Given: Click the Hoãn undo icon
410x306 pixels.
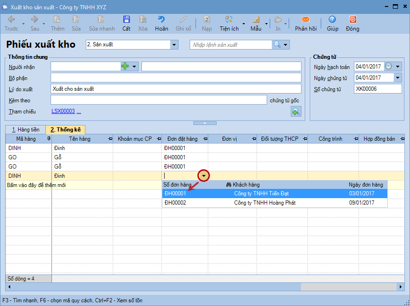Looking at the screenshot, I should coord(161,19).
